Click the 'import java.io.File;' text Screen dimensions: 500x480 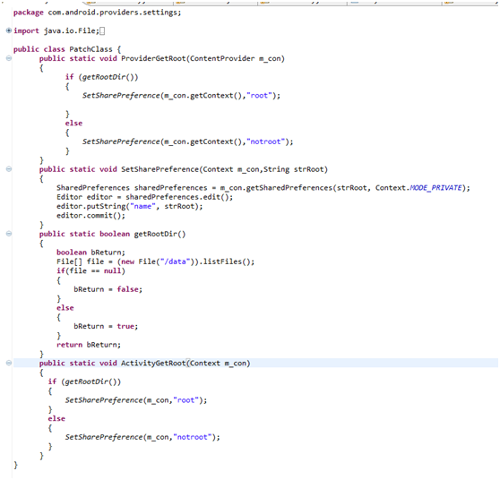56,31
